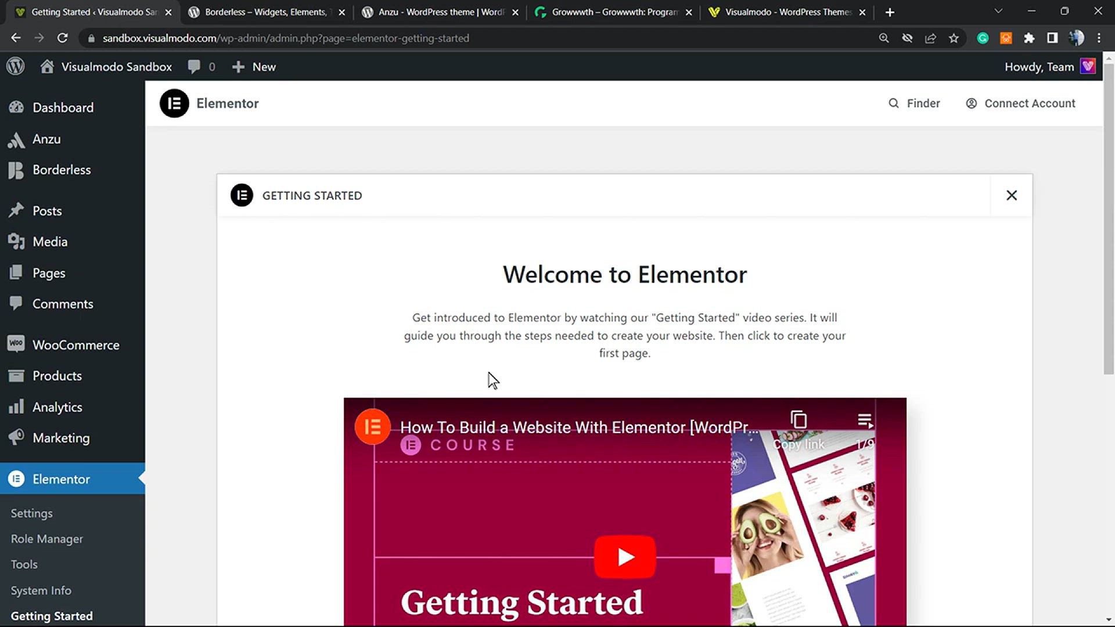Click the WordPress logo in admin bar

coord(16,66)
